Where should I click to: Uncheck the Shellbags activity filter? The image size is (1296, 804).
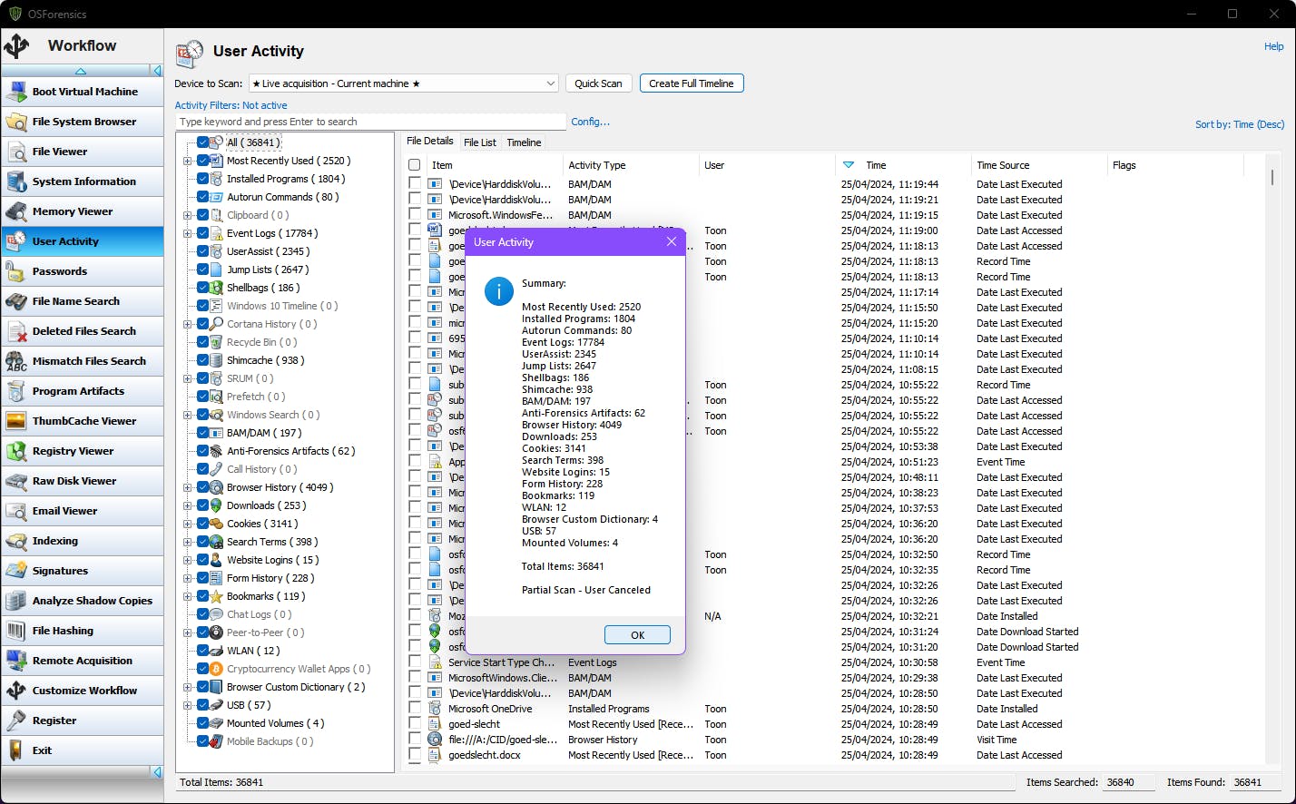coord(201,288)
